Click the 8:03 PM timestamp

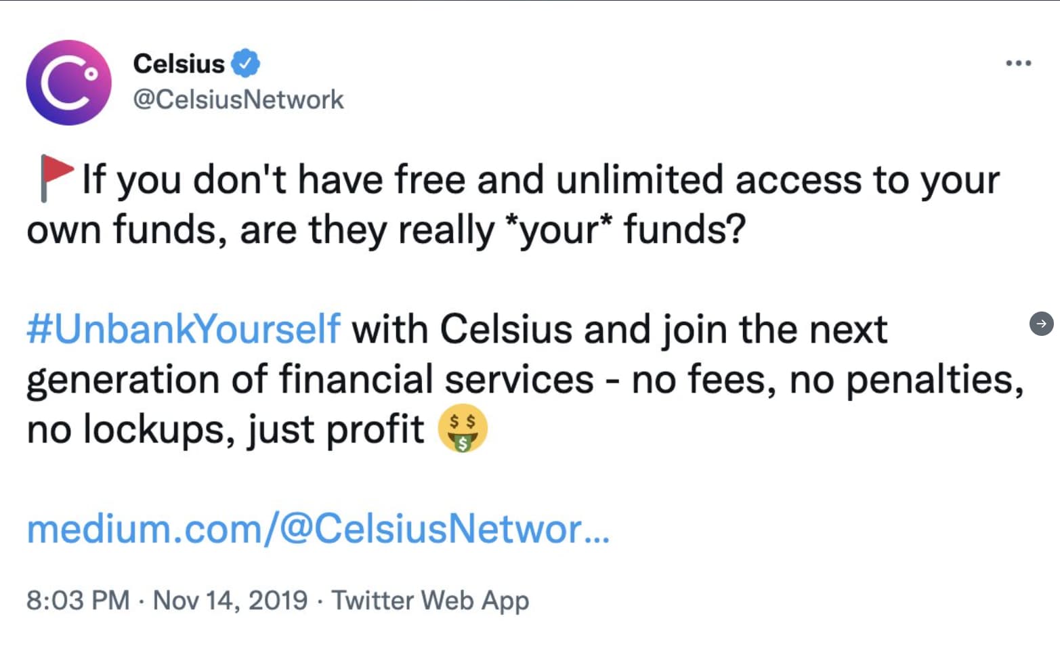[x=78, y=601]
